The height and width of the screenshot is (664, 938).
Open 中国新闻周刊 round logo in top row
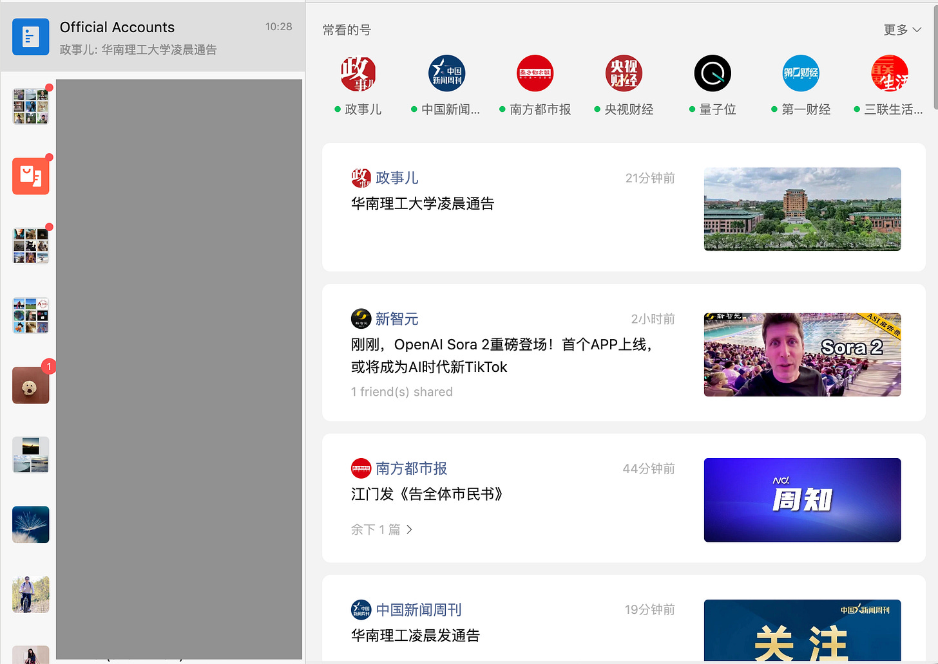click(446, 73)
